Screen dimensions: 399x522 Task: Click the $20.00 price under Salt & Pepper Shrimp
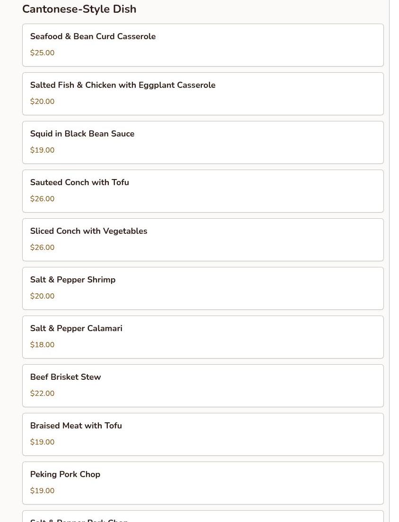(x=42, y=296)
